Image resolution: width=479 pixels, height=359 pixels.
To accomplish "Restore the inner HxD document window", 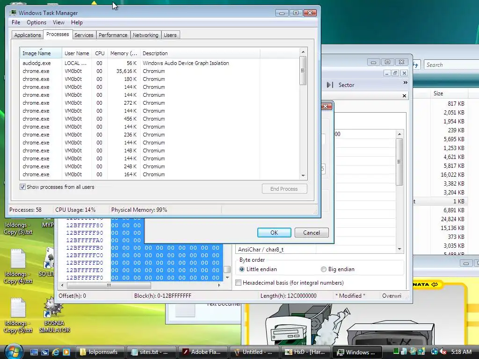I will (395, 73).
